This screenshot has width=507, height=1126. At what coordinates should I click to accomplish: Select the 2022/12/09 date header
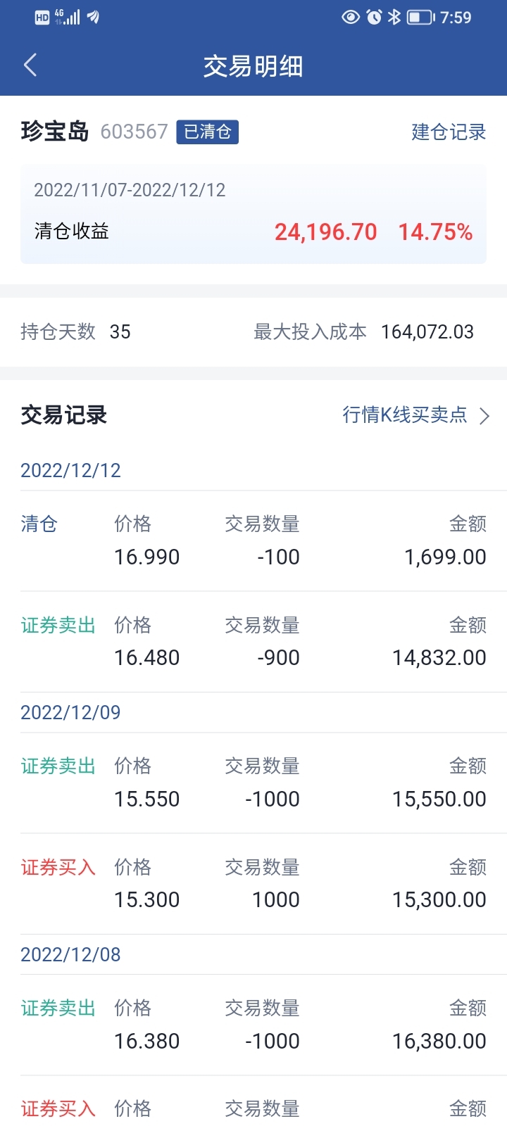(70, 712)
